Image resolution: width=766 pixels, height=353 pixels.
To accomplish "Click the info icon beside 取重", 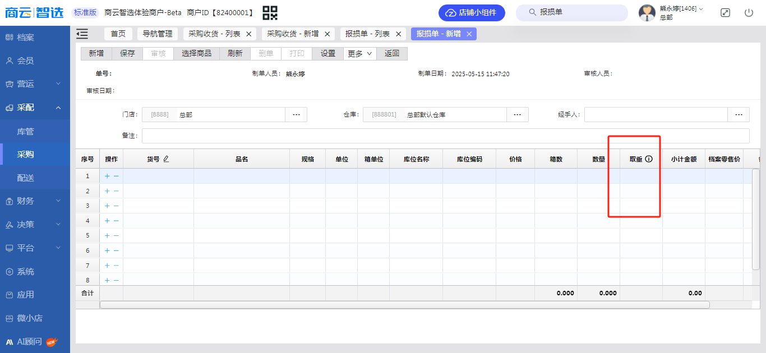I will [x=649, y=159].
